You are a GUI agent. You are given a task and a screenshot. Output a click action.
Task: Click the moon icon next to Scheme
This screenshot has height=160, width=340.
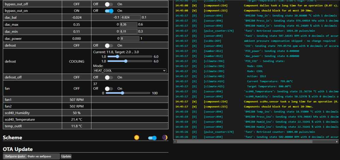click(165, 138)
